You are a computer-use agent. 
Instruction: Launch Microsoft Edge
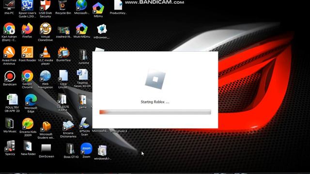point(31,103)
